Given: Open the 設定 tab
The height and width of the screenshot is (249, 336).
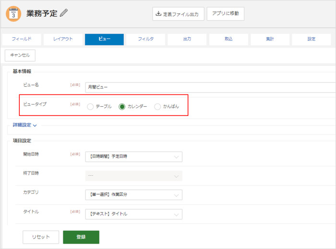Looking at the screenshot, I should (311, 39).
